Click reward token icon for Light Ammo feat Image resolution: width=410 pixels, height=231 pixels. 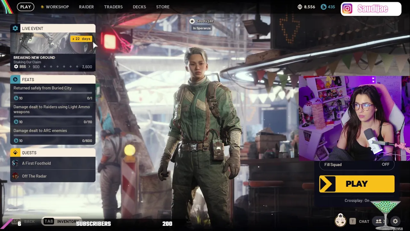point(16,122)
